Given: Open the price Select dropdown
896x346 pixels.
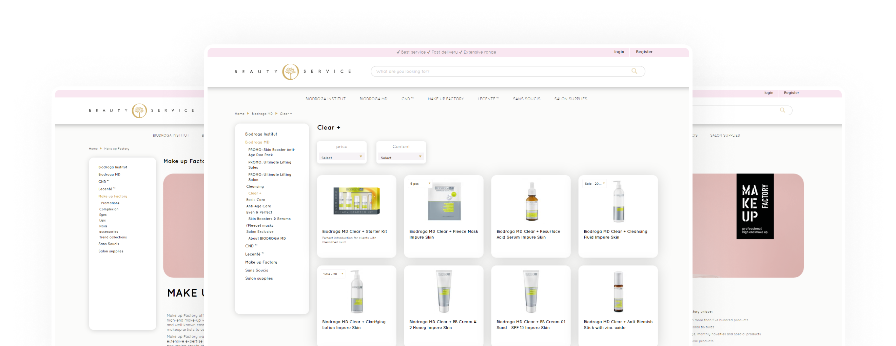Looking at the screenshot, I should tap(342, 158).
